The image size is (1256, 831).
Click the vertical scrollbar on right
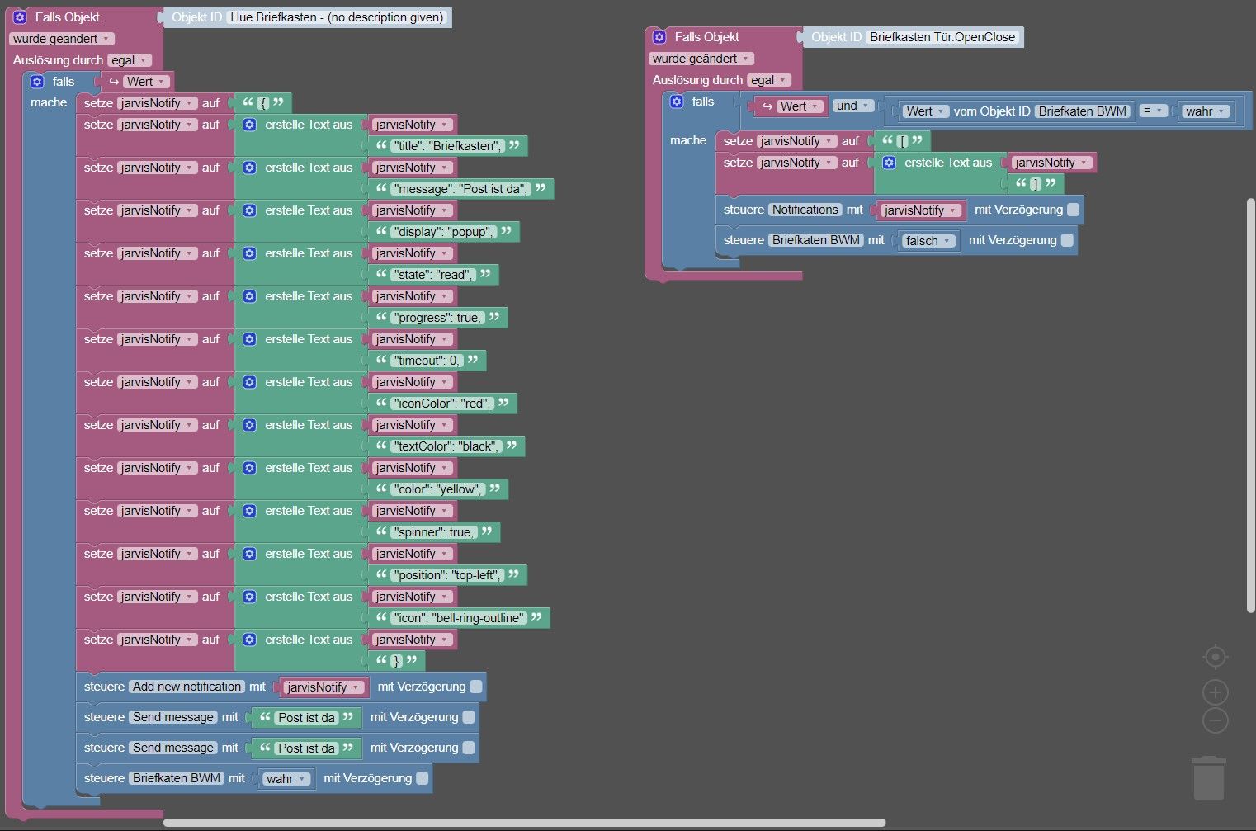[x=1251, y=405]
